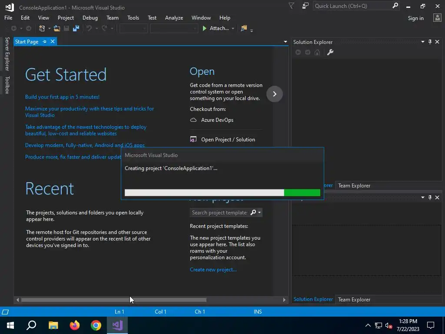Open Properties with the wrench icon
The height and width of the screenshot is (334, 445).
(x=330, y=52)
